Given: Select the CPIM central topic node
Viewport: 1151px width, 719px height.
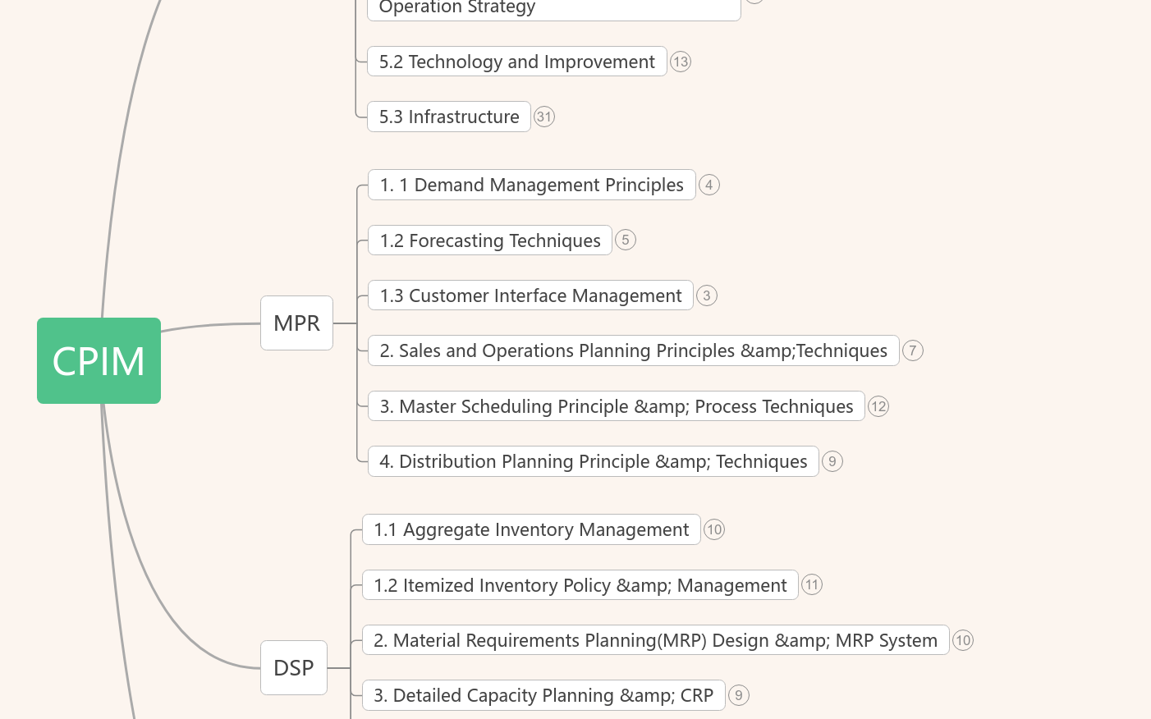Looking at the screenshot, I should point(99,361).
